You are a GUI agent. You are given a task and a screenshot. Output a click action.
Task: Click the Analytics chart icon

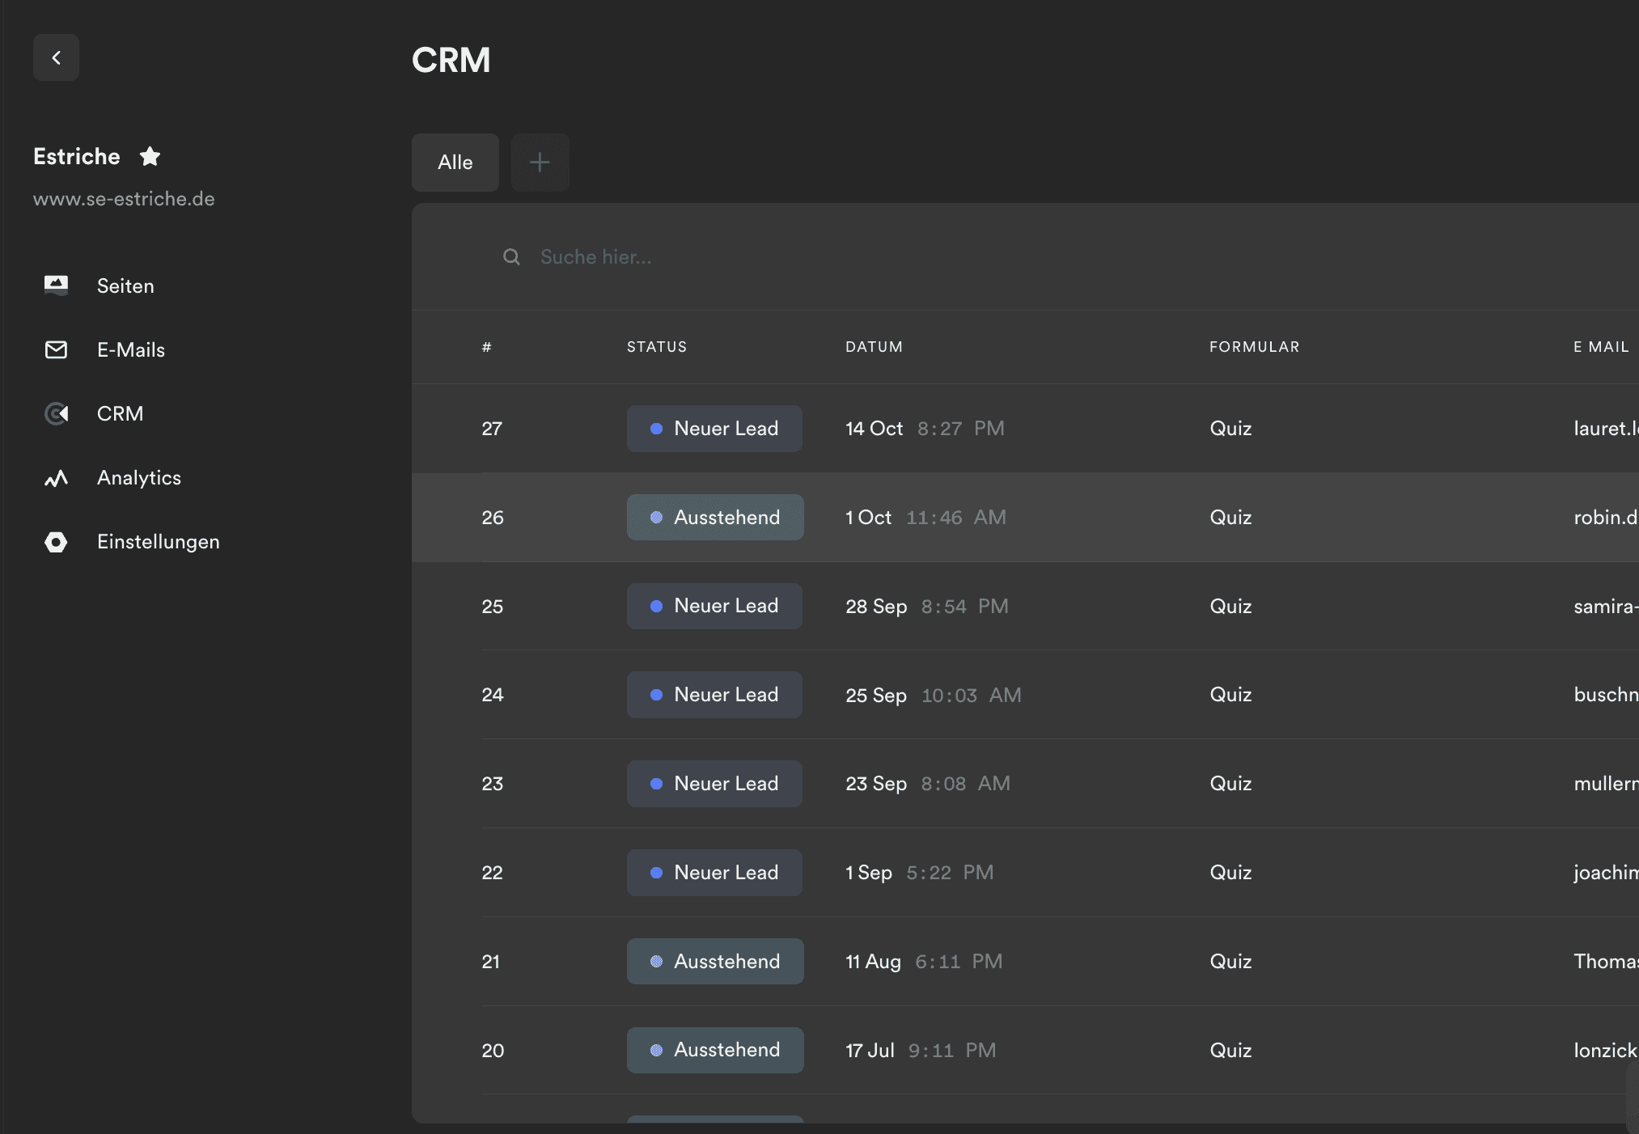point(56,478)
